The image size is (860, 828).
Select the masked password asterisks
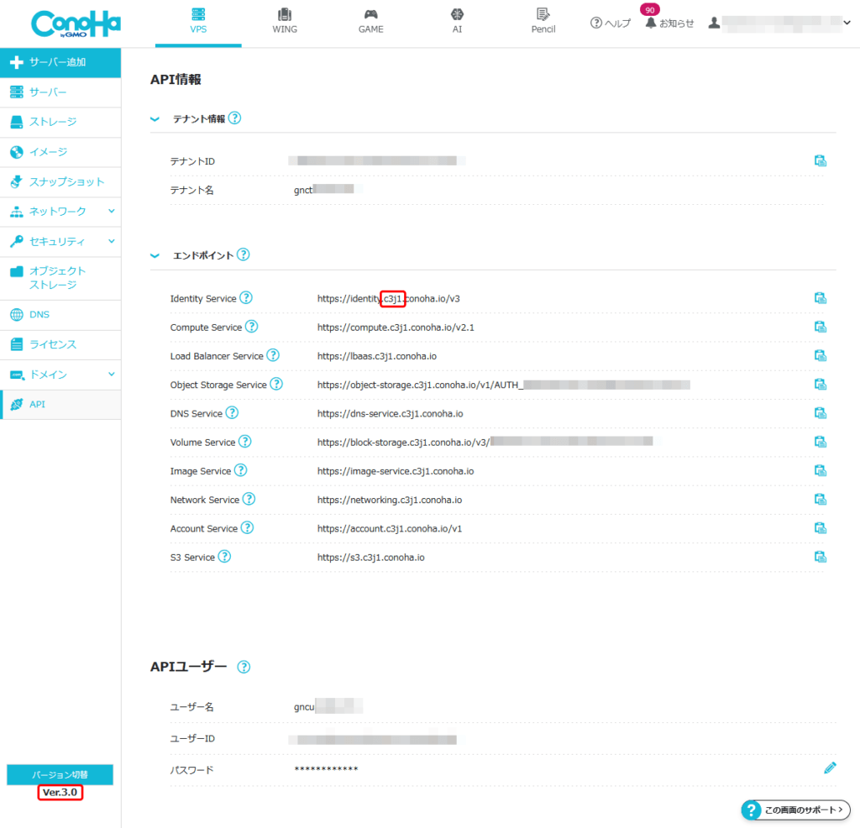tap(326, 768)
